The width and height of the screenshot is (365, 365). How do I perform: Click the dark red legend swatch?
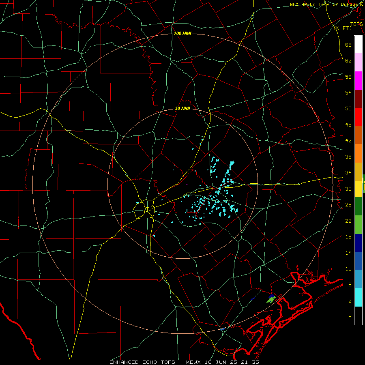pos(358,99)
